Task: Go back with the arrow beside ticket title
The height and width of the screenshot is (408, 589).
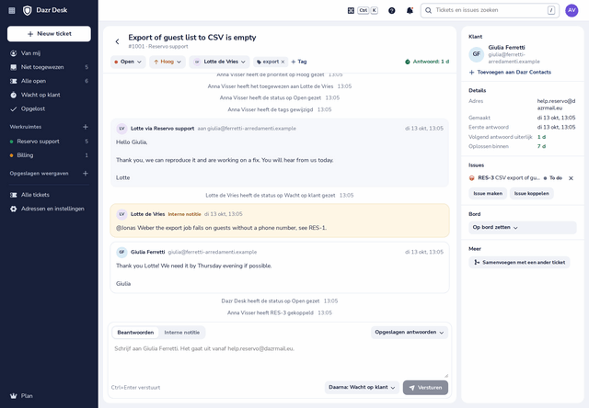Action: 117,41
